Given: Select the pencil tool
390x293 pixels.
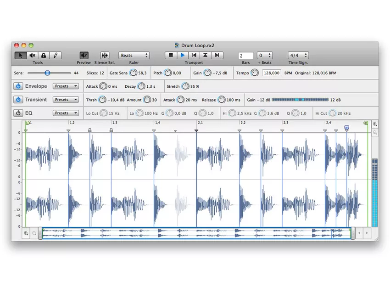Looking at the screenshot, I should click(55, 56).
